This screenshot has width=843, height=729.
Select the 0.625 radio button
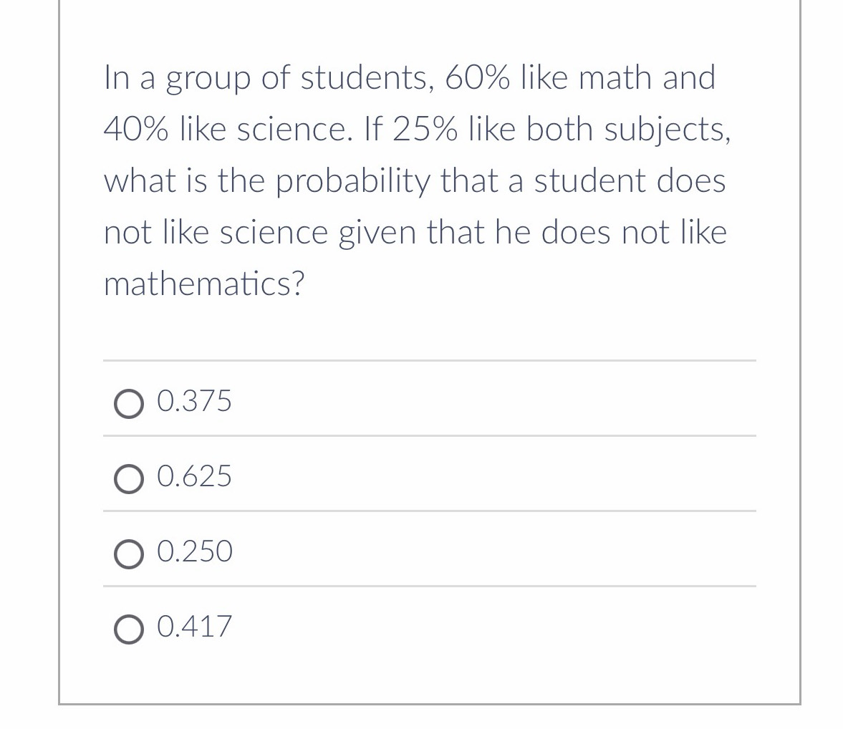click(127, 478)
